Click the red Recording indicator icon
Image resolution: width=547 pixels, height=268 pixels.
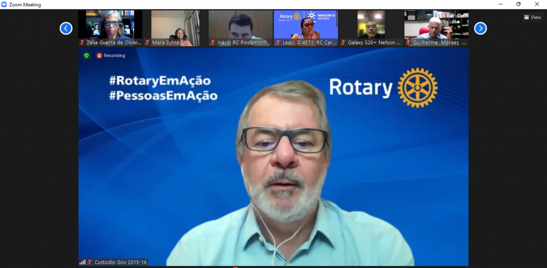[99, 55]
